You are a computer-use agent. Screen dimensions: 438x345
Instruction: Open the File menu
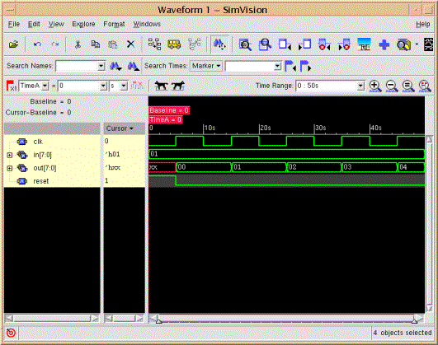(x=14, y=24)
